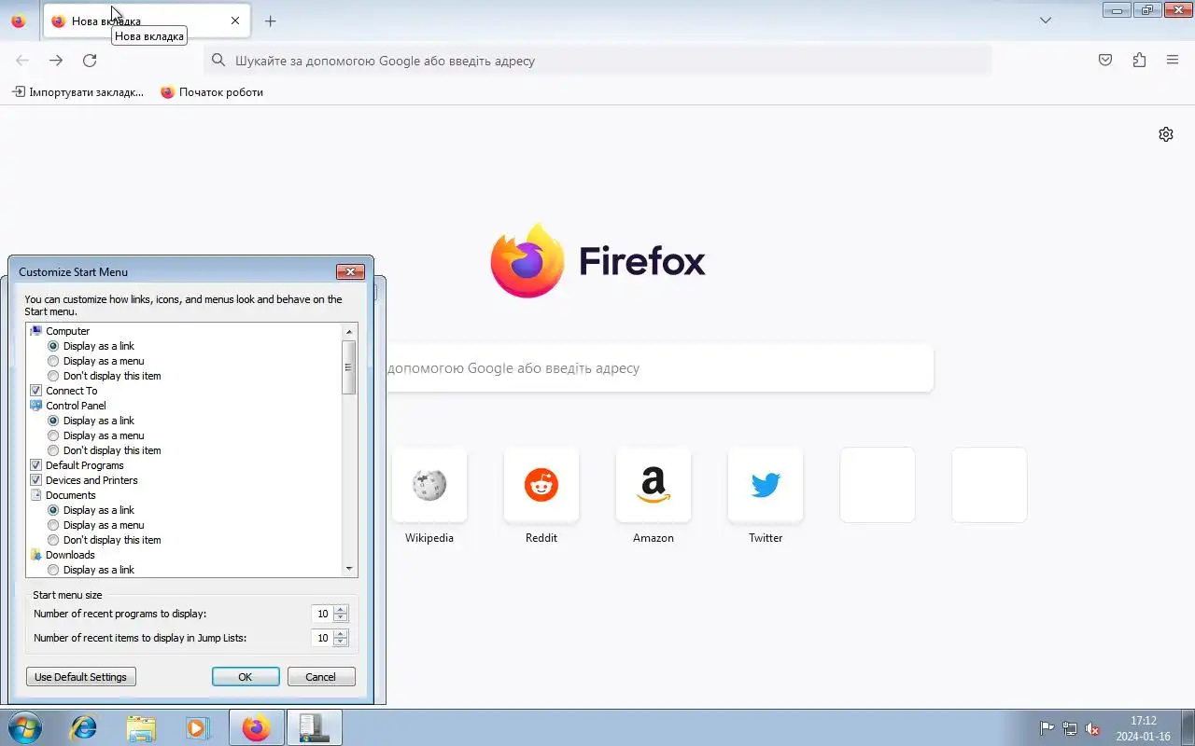Screen dimensions: 1195x746
Task: Open the Windows Start button
Action: [x=24, y=727]
